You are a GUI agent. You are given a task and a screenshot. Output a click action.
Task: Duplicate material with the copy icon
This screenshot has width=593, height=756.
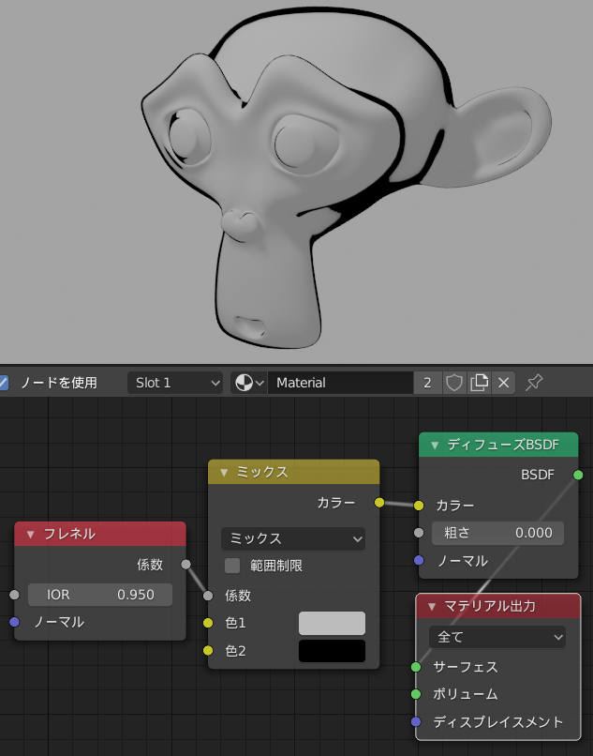coord(479,383)
